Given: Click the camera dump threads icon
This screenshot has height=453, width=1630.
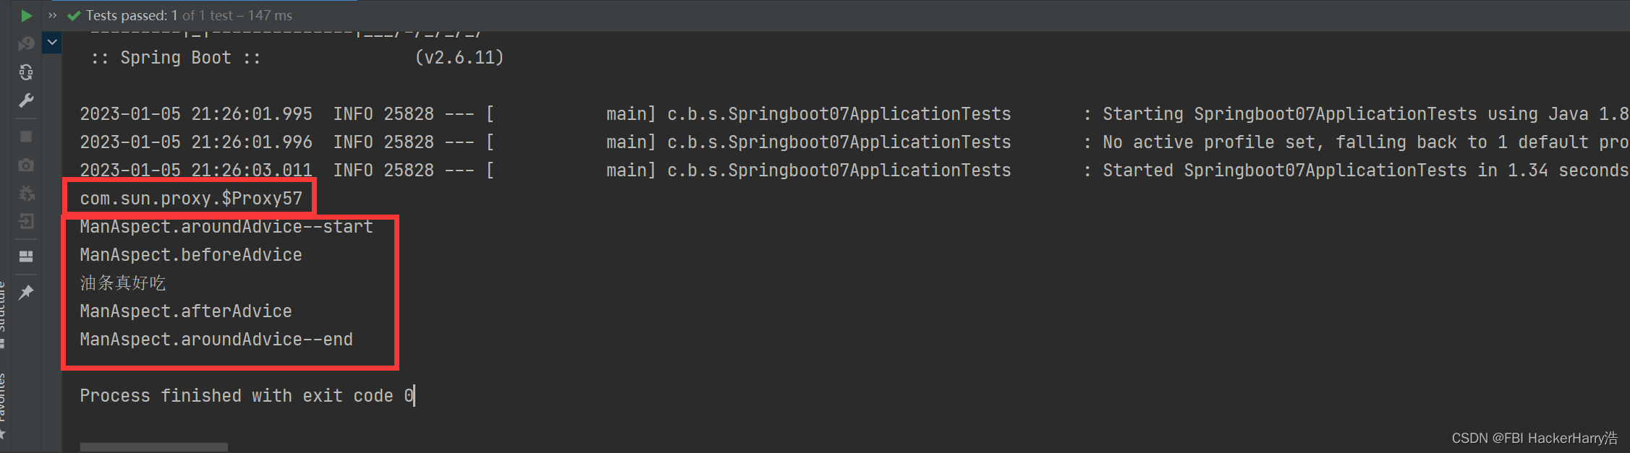Looking at the screenshot, I should [26, 165].
